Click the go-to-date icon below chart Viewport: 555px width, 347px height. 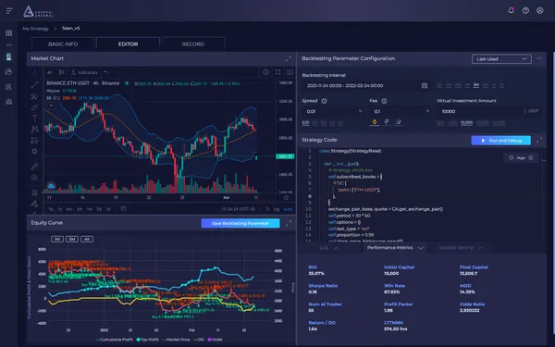coord(123,209)
